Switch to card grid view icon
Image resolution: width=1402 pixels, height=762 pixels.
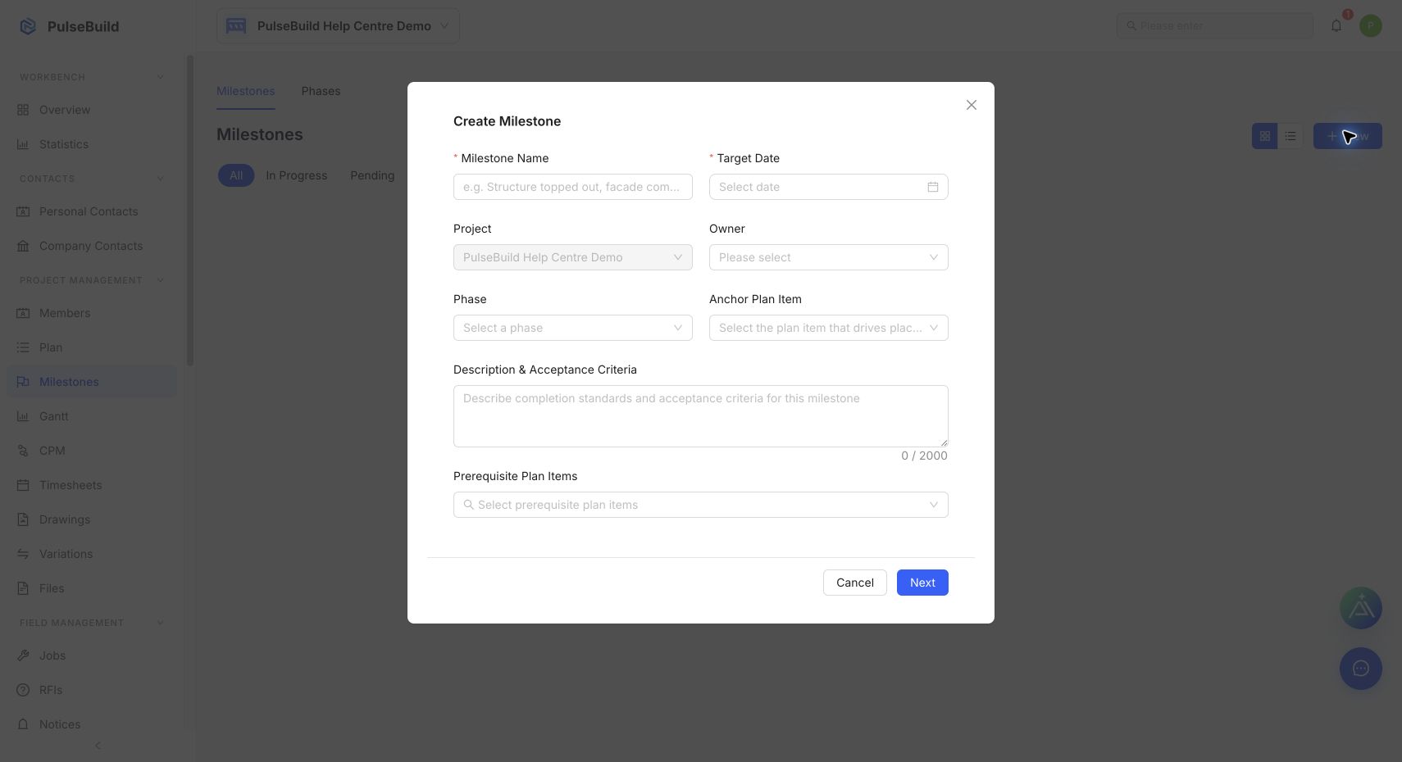1264,136
